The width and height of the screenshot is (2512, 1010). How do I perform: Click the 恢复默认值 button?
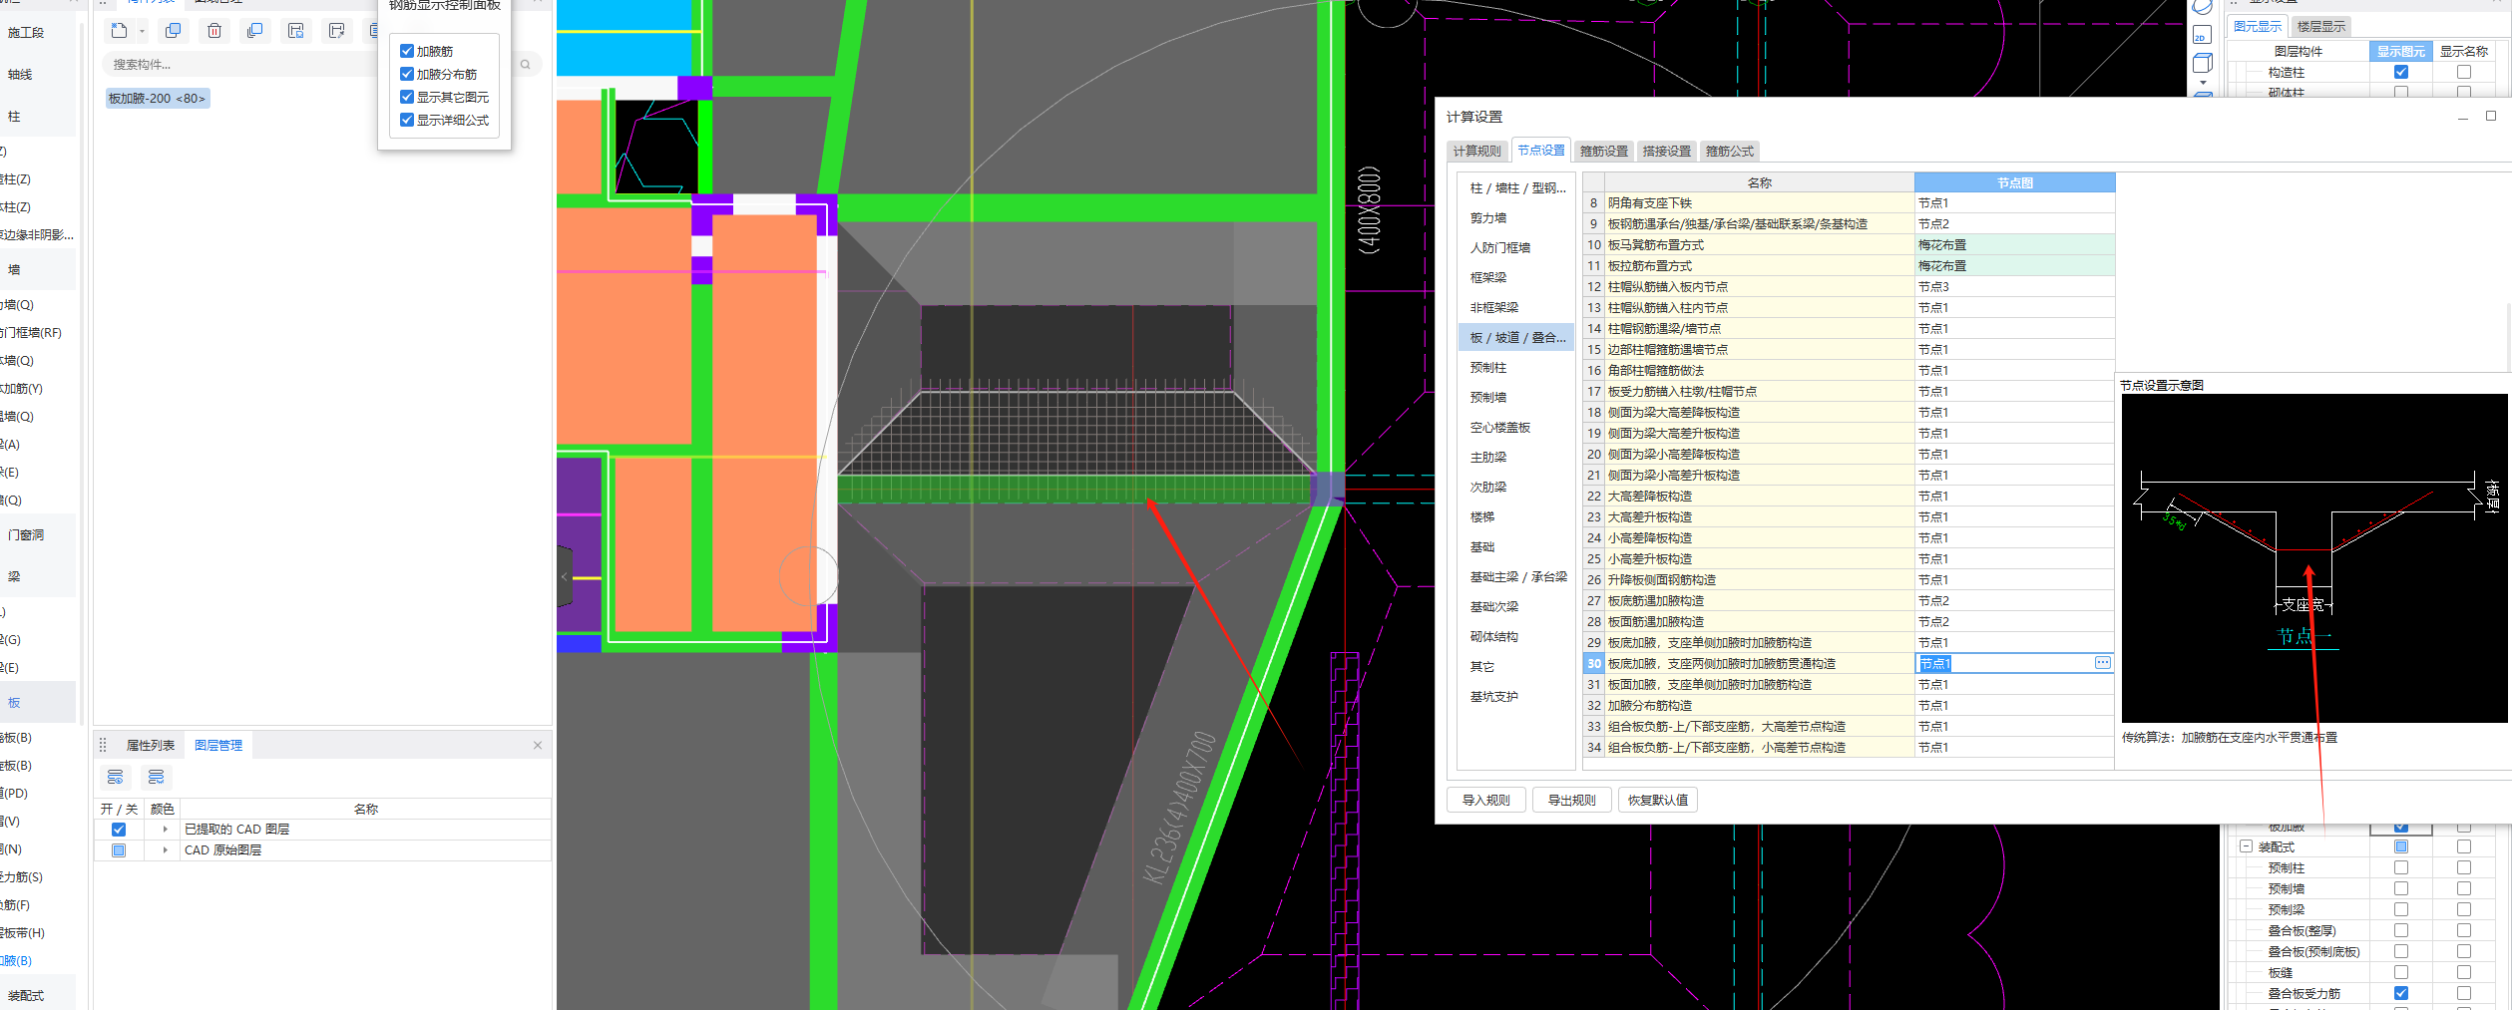(1658, 800)
